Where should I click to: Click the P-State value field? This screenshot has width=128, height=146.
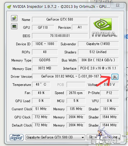(x=109, y=93)
